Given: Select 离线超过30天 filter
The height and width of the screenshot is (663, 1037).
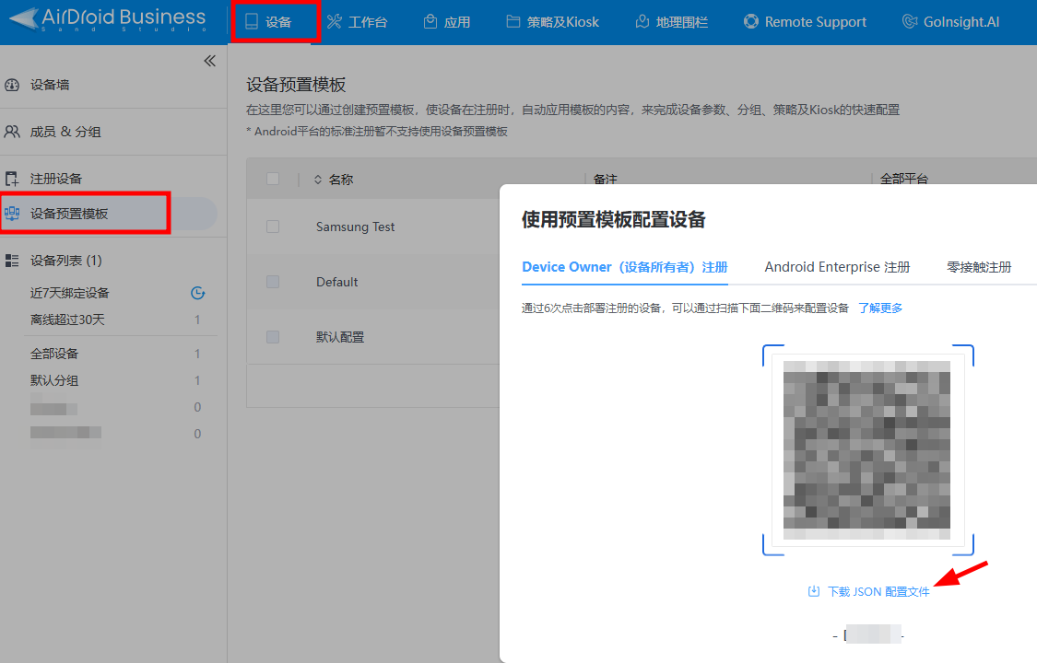Looking at the screenshot, I should pyautogui.click(x=67, y=320).
